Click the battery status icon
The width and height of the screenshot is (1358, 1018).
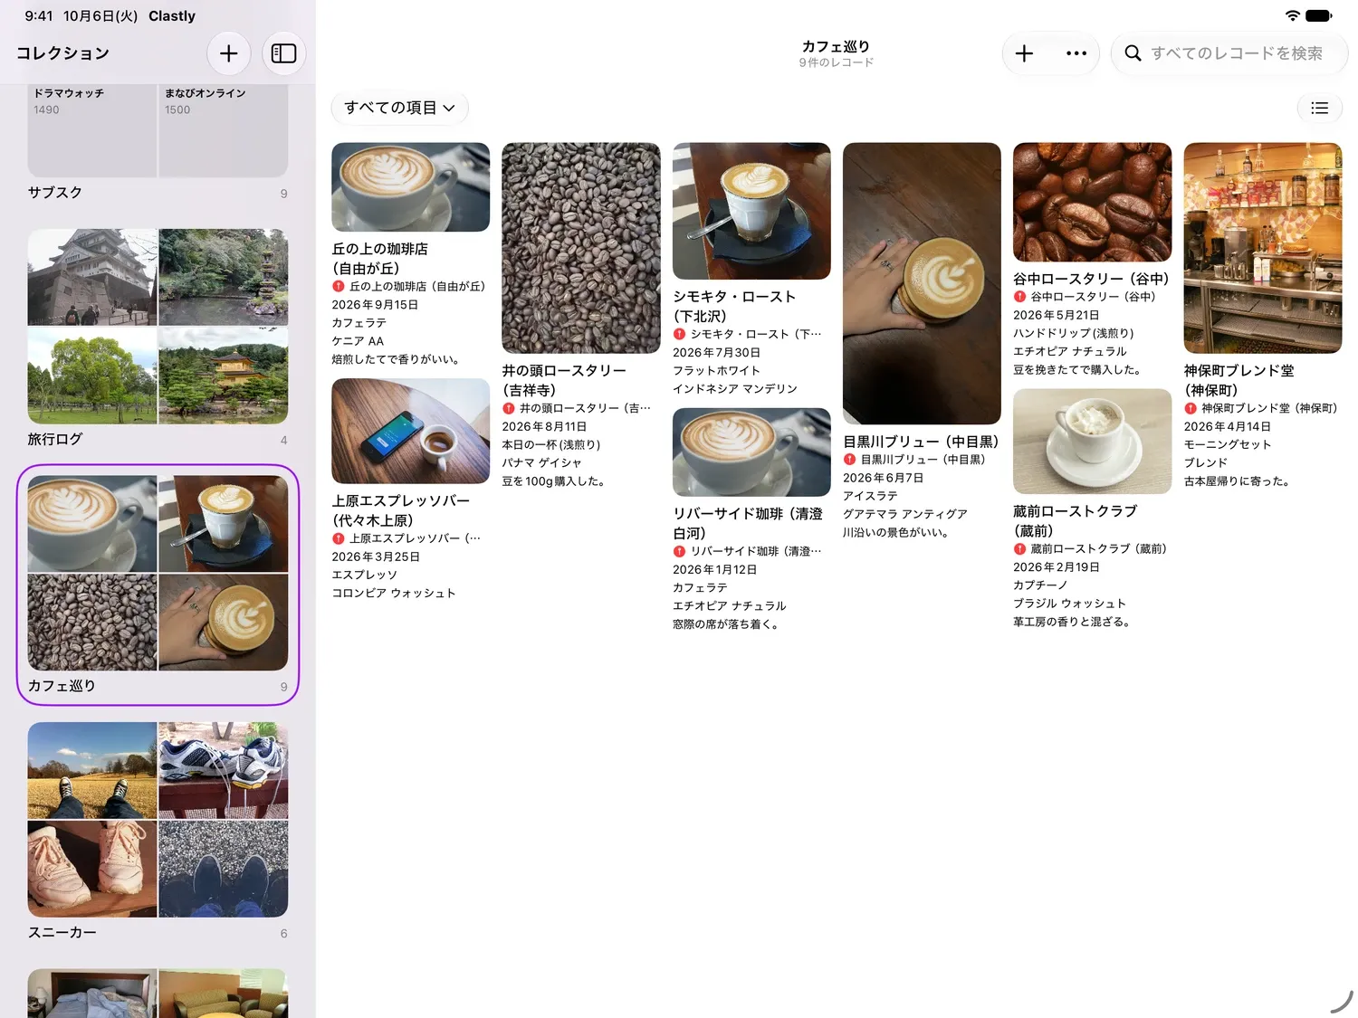click(x=1319, y=15)
